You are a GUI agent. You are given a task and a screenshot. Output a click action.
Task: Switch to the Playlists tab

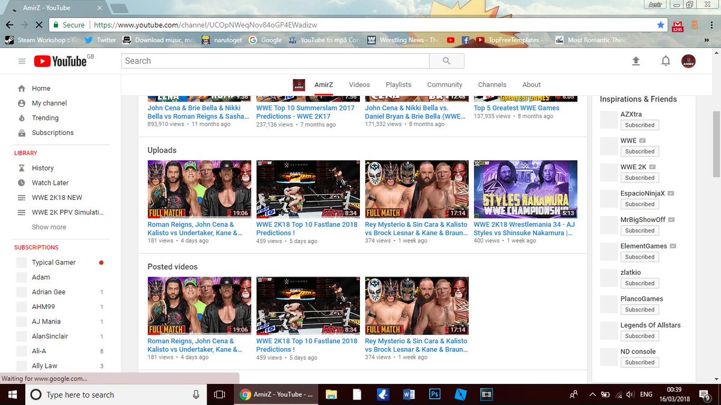coord(398,85)
